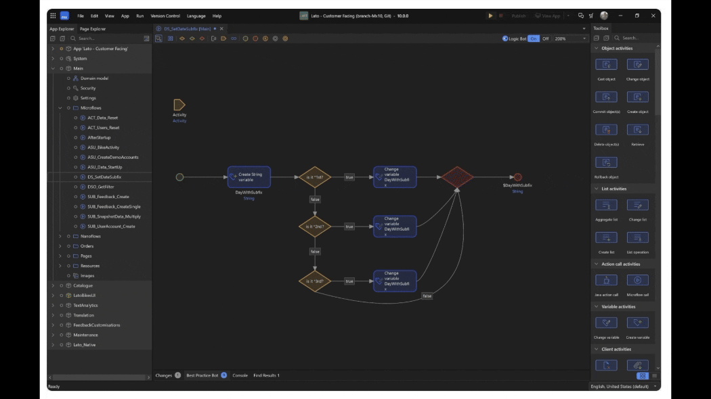The width and height of the screenshot is (711, 399).
Task: Choose the Microflow call activity
Action: click(x=638, y=279)
